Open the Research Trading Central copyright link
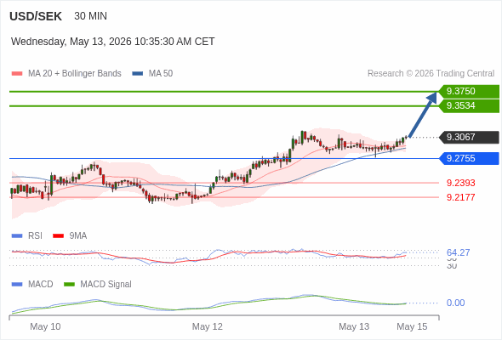502x340 pixels. click(431, 74)
